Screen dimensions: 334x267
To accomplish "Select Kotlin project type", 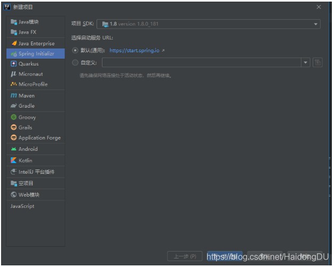I will [x=36, y=160].
